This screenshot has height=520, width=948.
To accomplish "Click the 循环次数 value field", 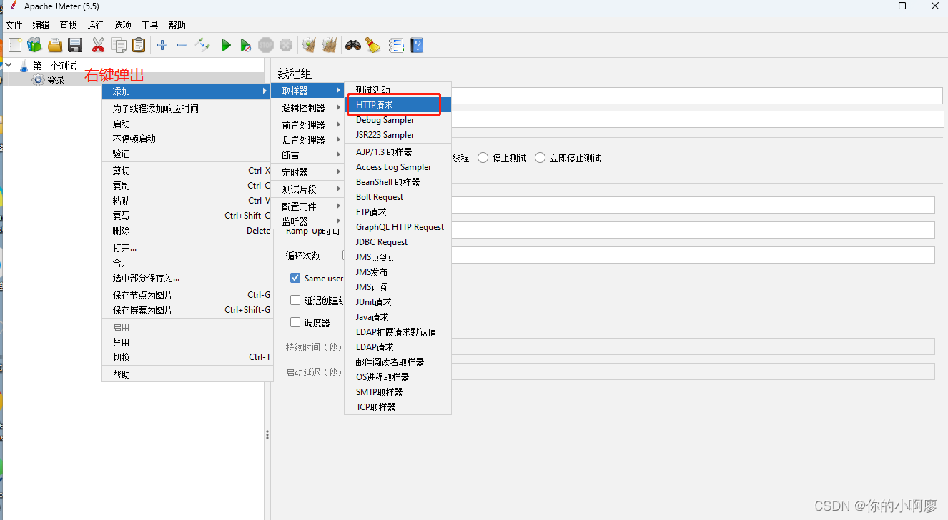I will tap(693, 255).
